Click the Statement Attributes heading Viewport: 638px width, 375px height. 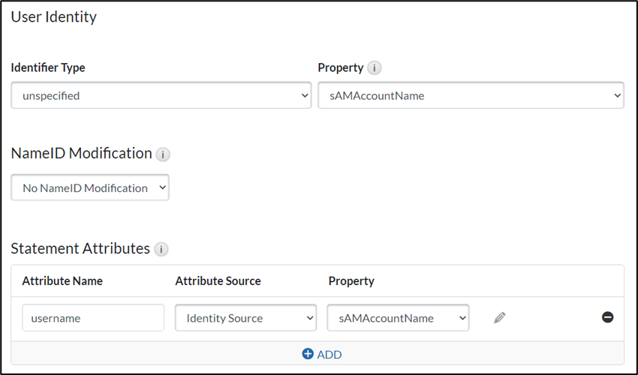tap(80, 249)
